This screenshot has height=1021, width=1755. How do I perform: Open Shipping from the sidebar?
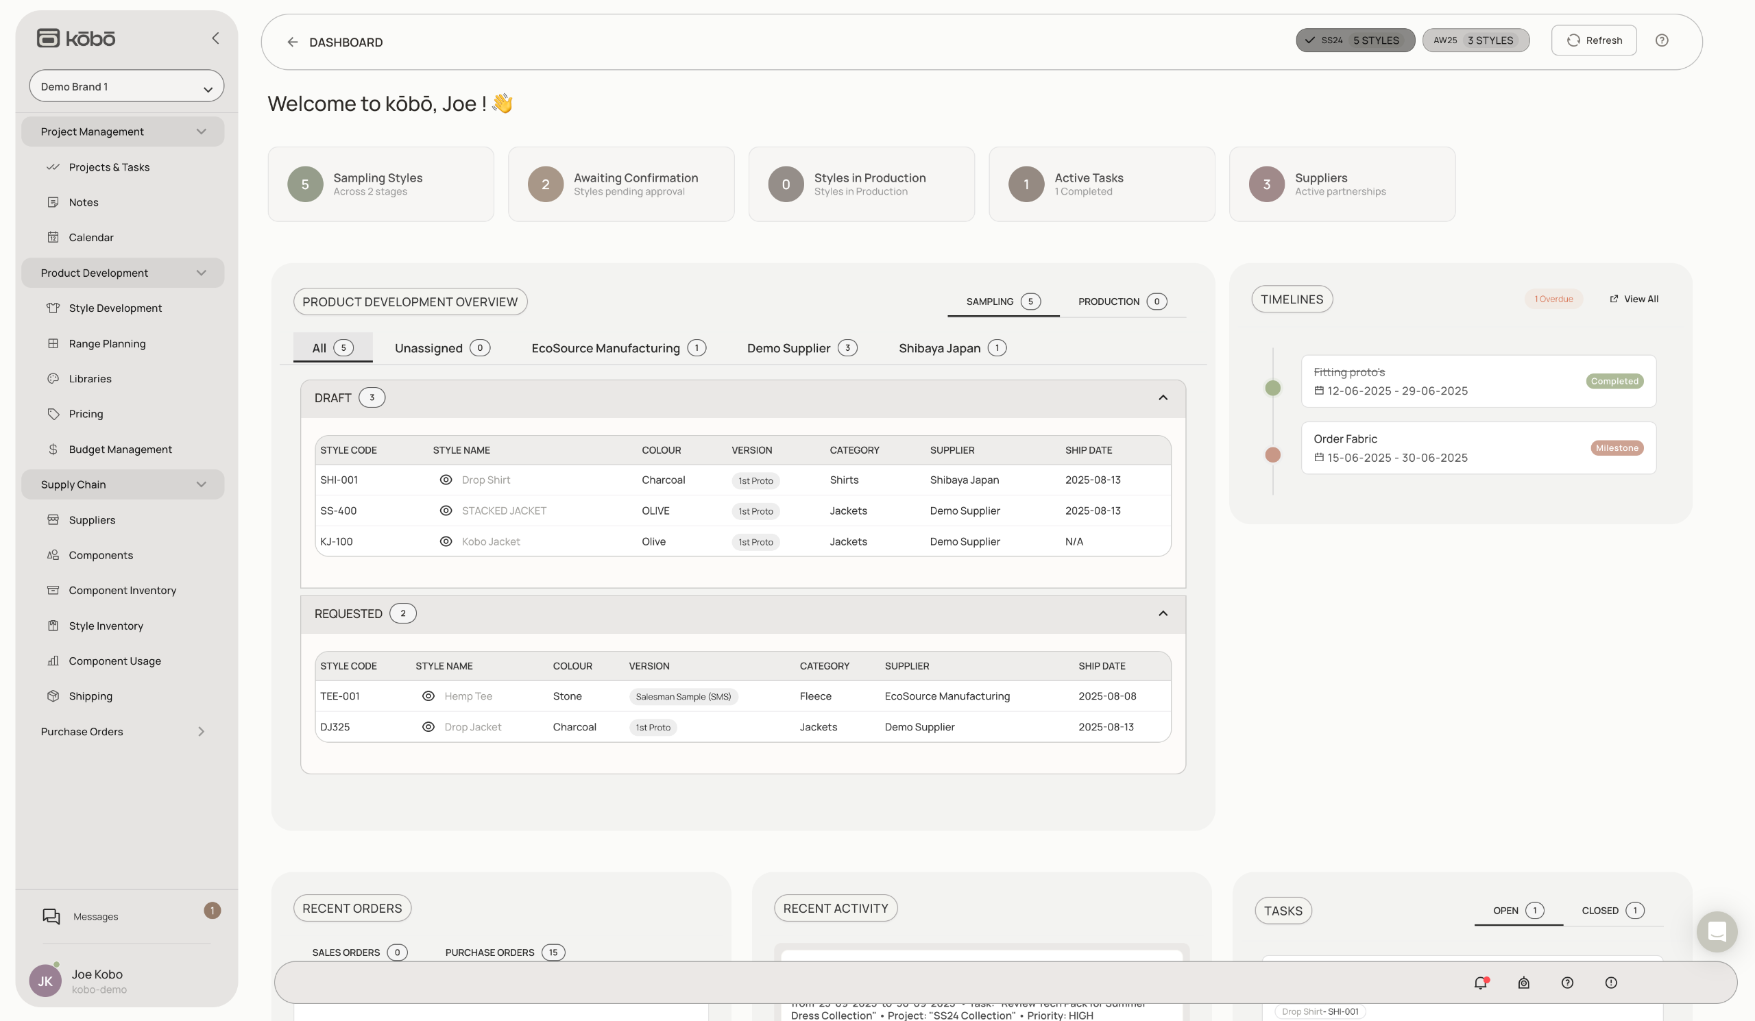(90, 696)
